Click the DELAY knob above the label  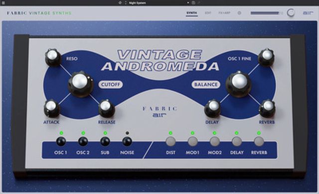click(x=212, y=108)
